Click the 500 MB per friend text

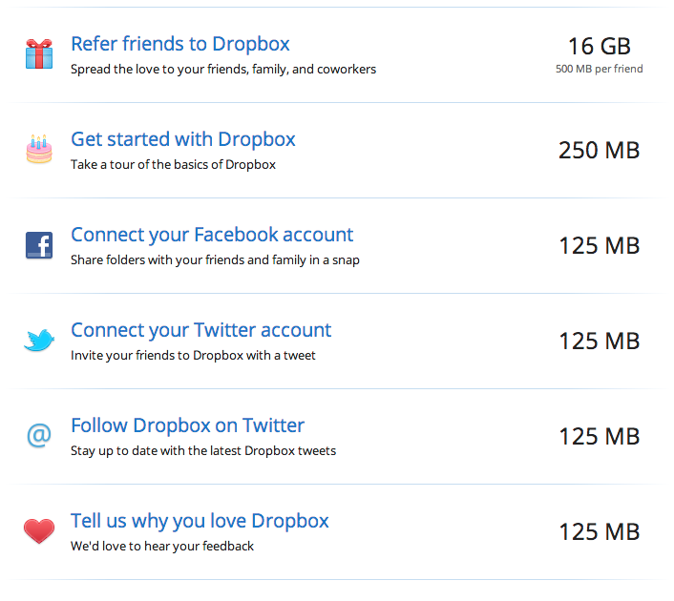tap(600, 69)
